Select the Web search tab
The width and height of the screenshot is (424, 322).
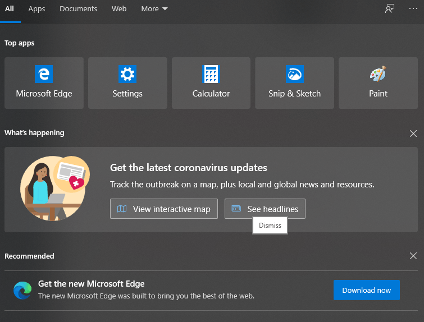[119, 9]
